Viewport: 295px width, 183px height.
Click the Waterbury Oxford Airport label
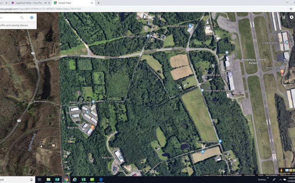click(x=253, y=61)
